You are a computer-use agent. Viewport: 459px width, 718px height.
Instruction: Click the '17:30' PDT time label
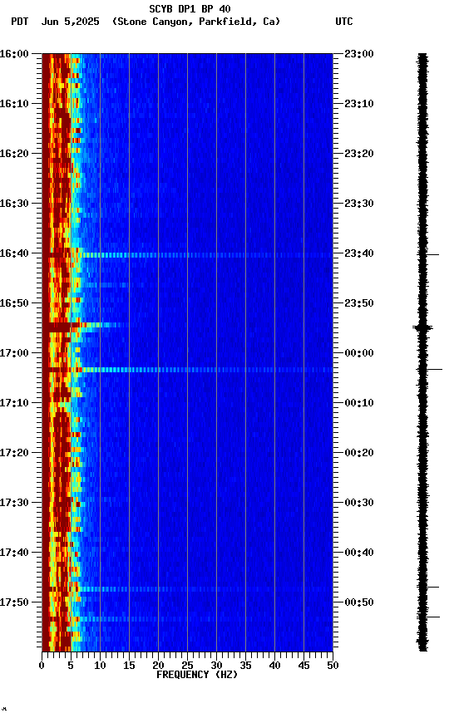coord(14,504)
